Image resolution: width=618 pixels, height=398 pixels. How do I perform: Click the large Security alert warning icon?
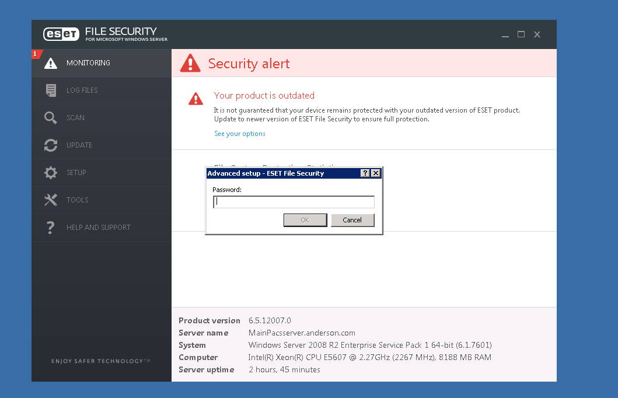(190, 63)
